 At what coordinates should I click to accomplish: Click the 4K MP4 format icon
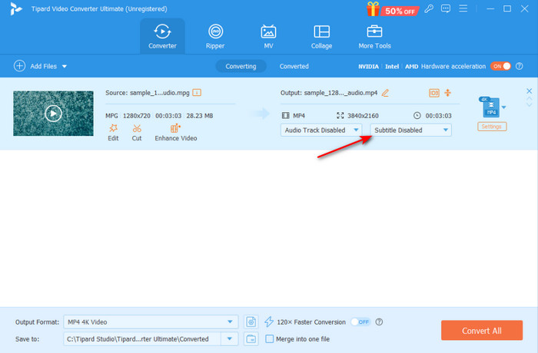pos(490,107)
